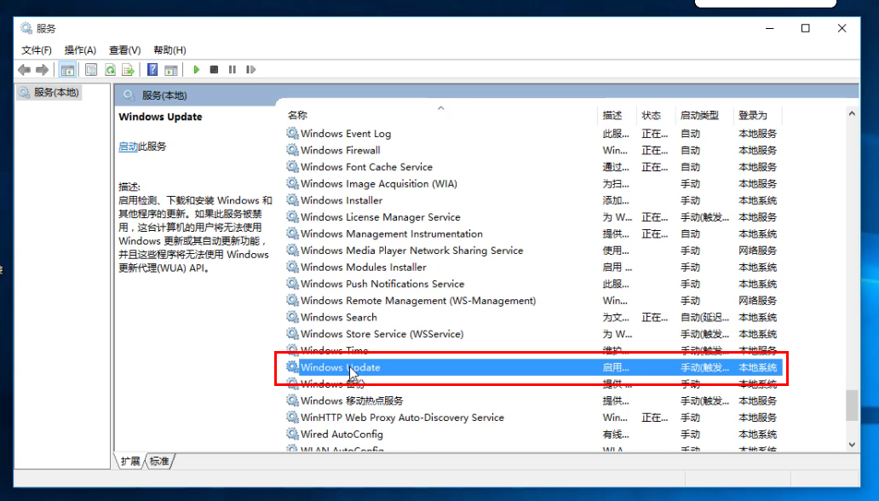Switch to the 标准 tab
Viewport: 879px width, 501px height.
[x=158, y=461]
